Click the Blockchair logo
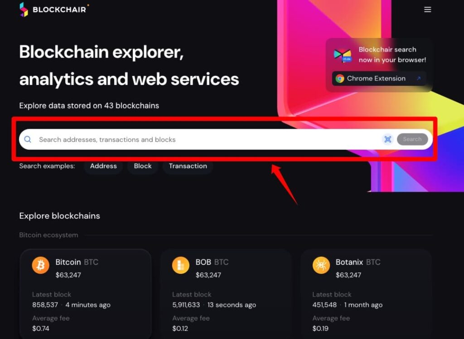The width and height of the screenshot is (464, 339). 53,9
